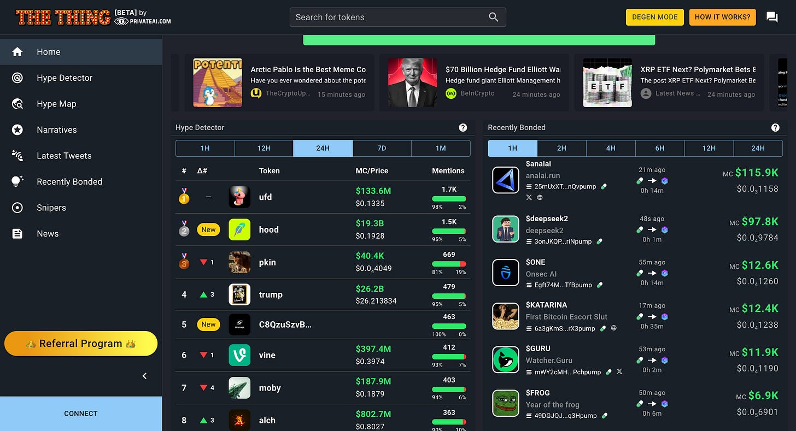Click the New badge on hood row

point(208,229)
